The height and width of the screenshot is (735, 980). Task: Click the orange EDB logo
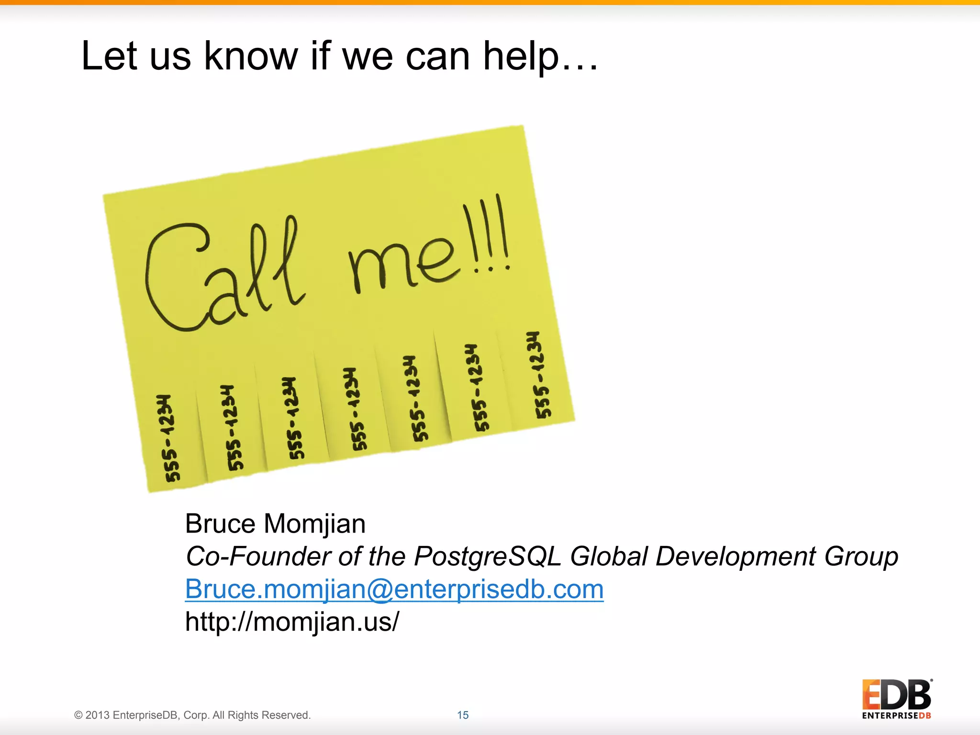coord(896,695)
